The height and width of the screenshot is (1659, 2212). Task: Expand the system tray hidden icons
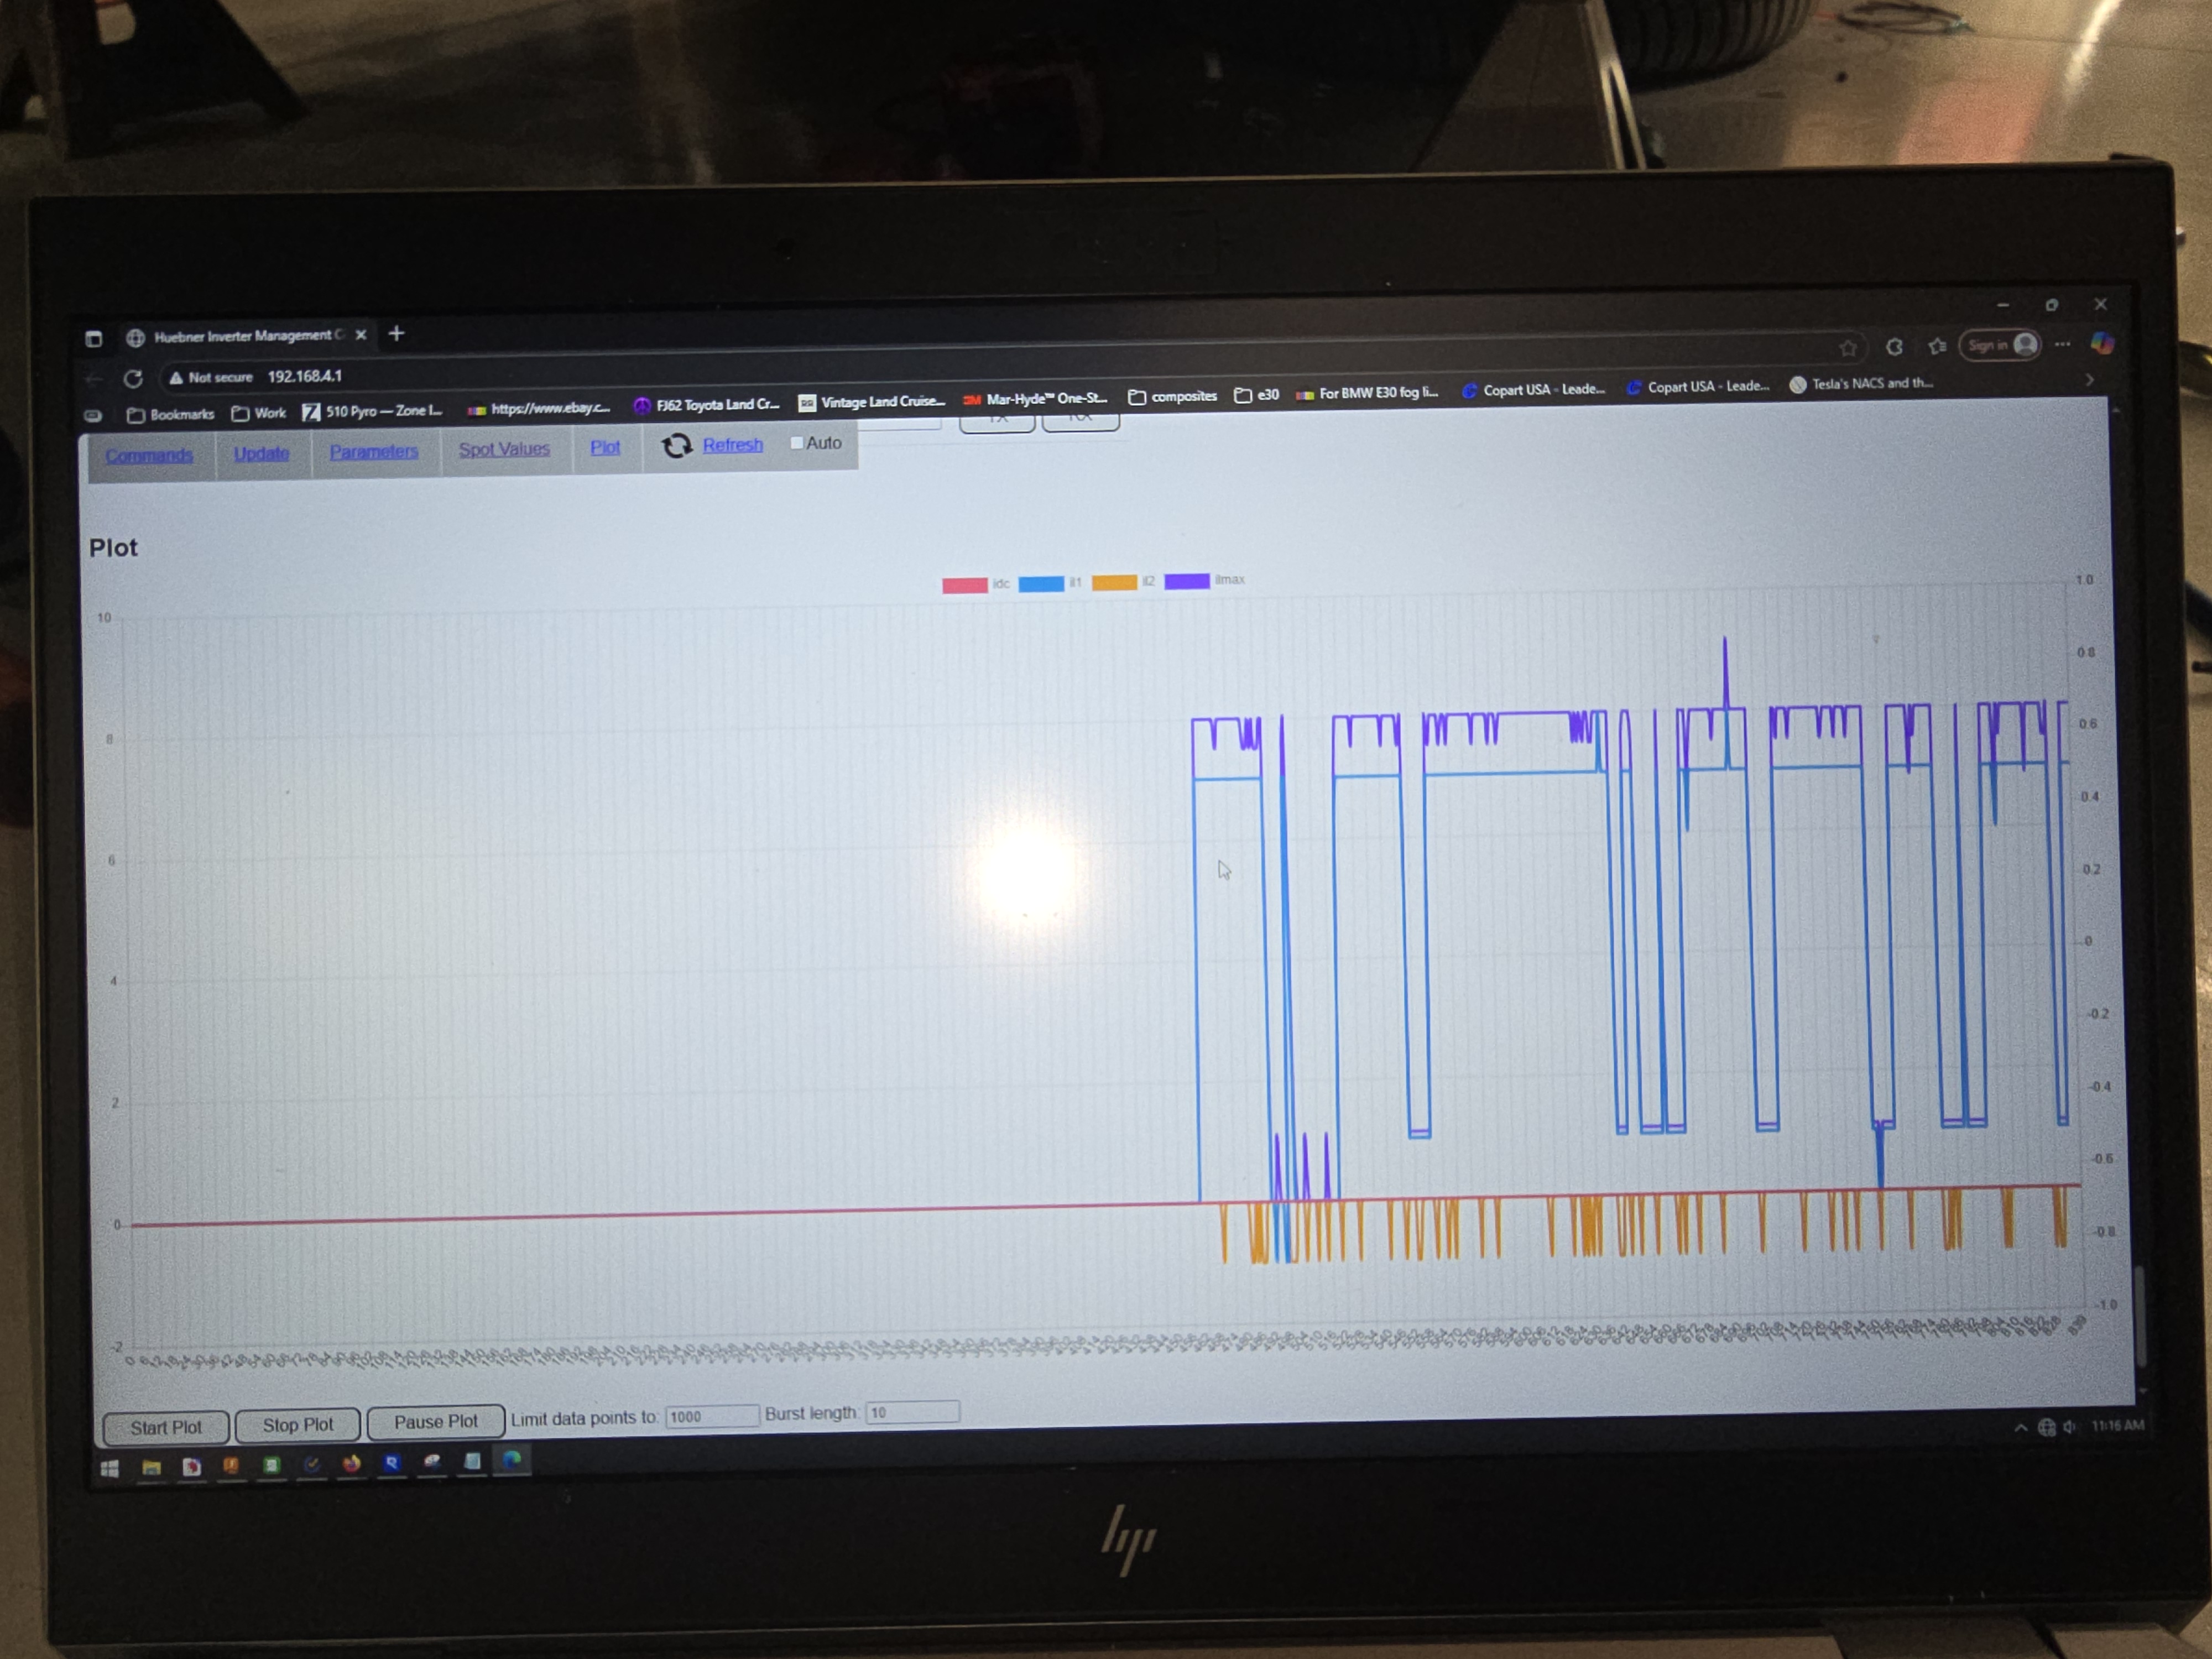pyautogui.click(x=2020, y=1427)
